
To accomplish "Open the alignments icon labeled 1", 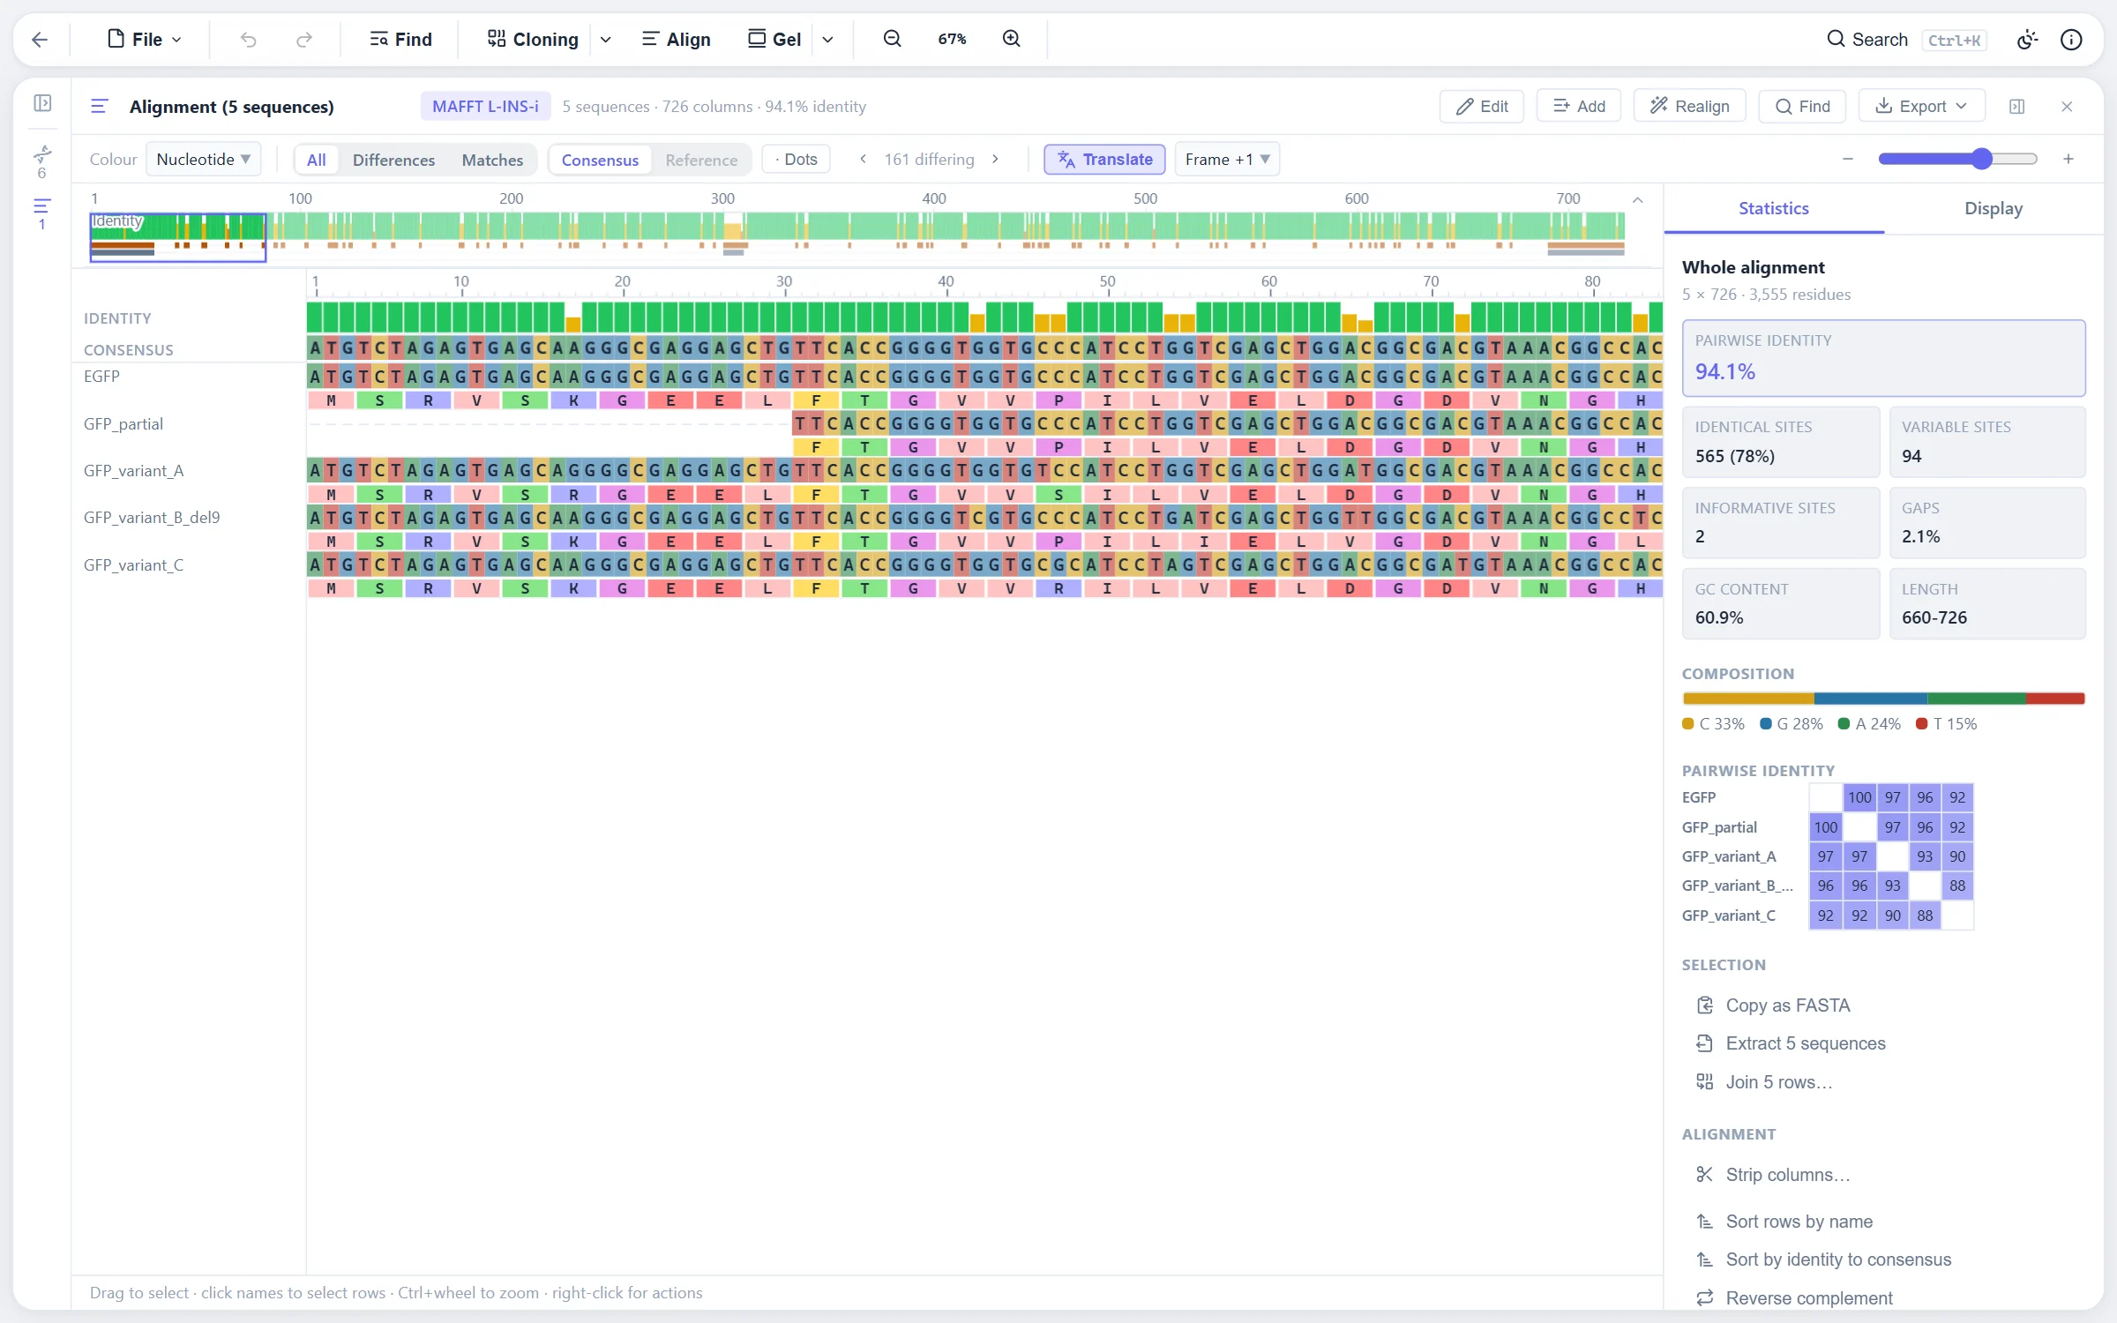I will (x=42, y=213).
